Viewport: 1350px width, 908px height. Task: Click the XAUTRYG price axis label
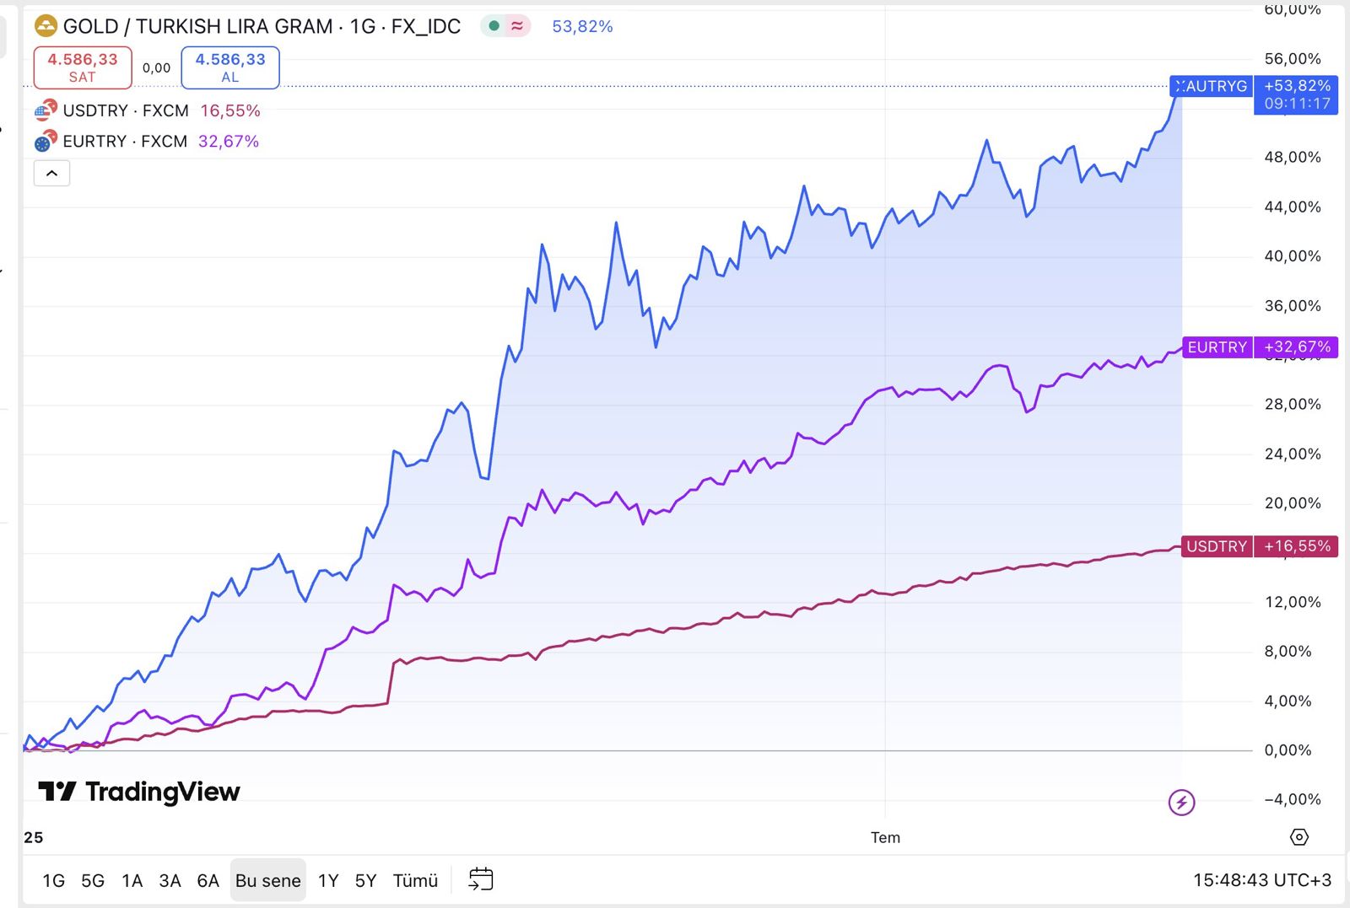(x=1212, y=86)
